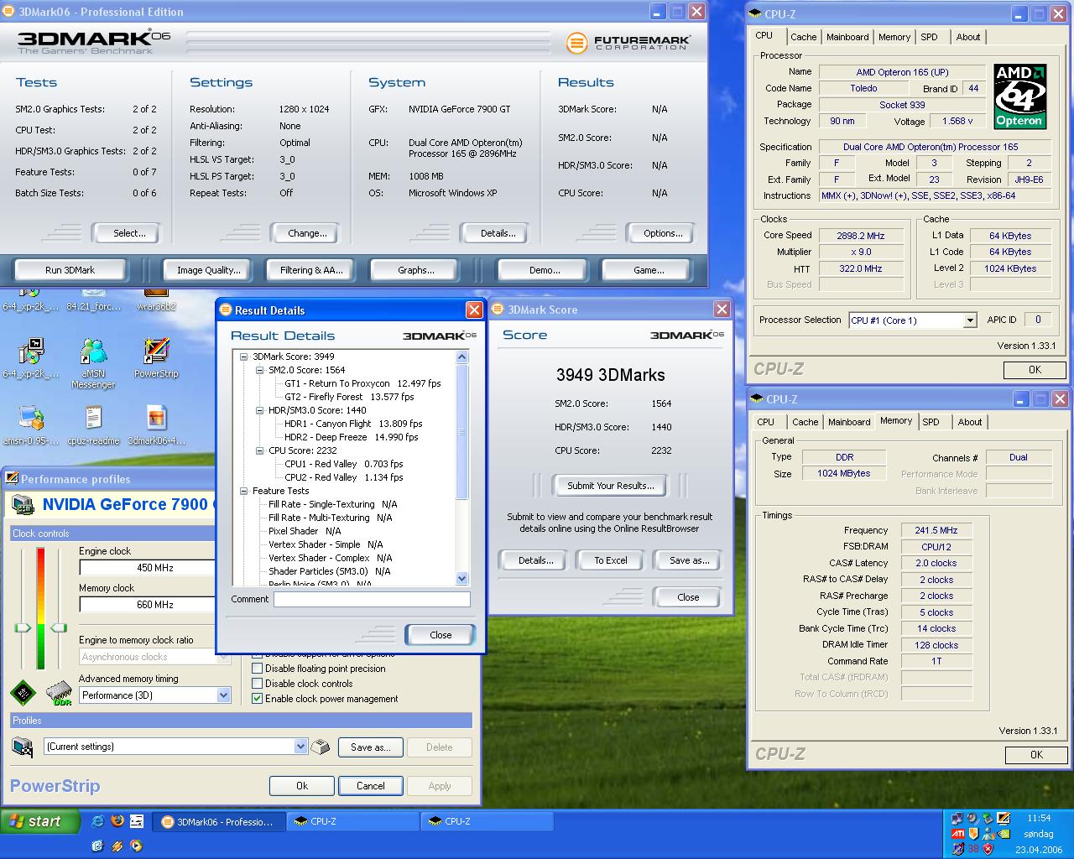Click the system tray clock showing 11:54
This screenshot has height=859, width=1074.
tap(1039, 818)
